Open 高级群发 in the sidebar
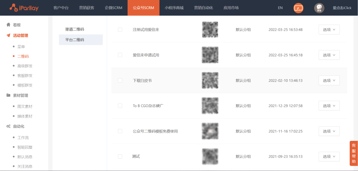The image size is (358, 171). (25, 66)
